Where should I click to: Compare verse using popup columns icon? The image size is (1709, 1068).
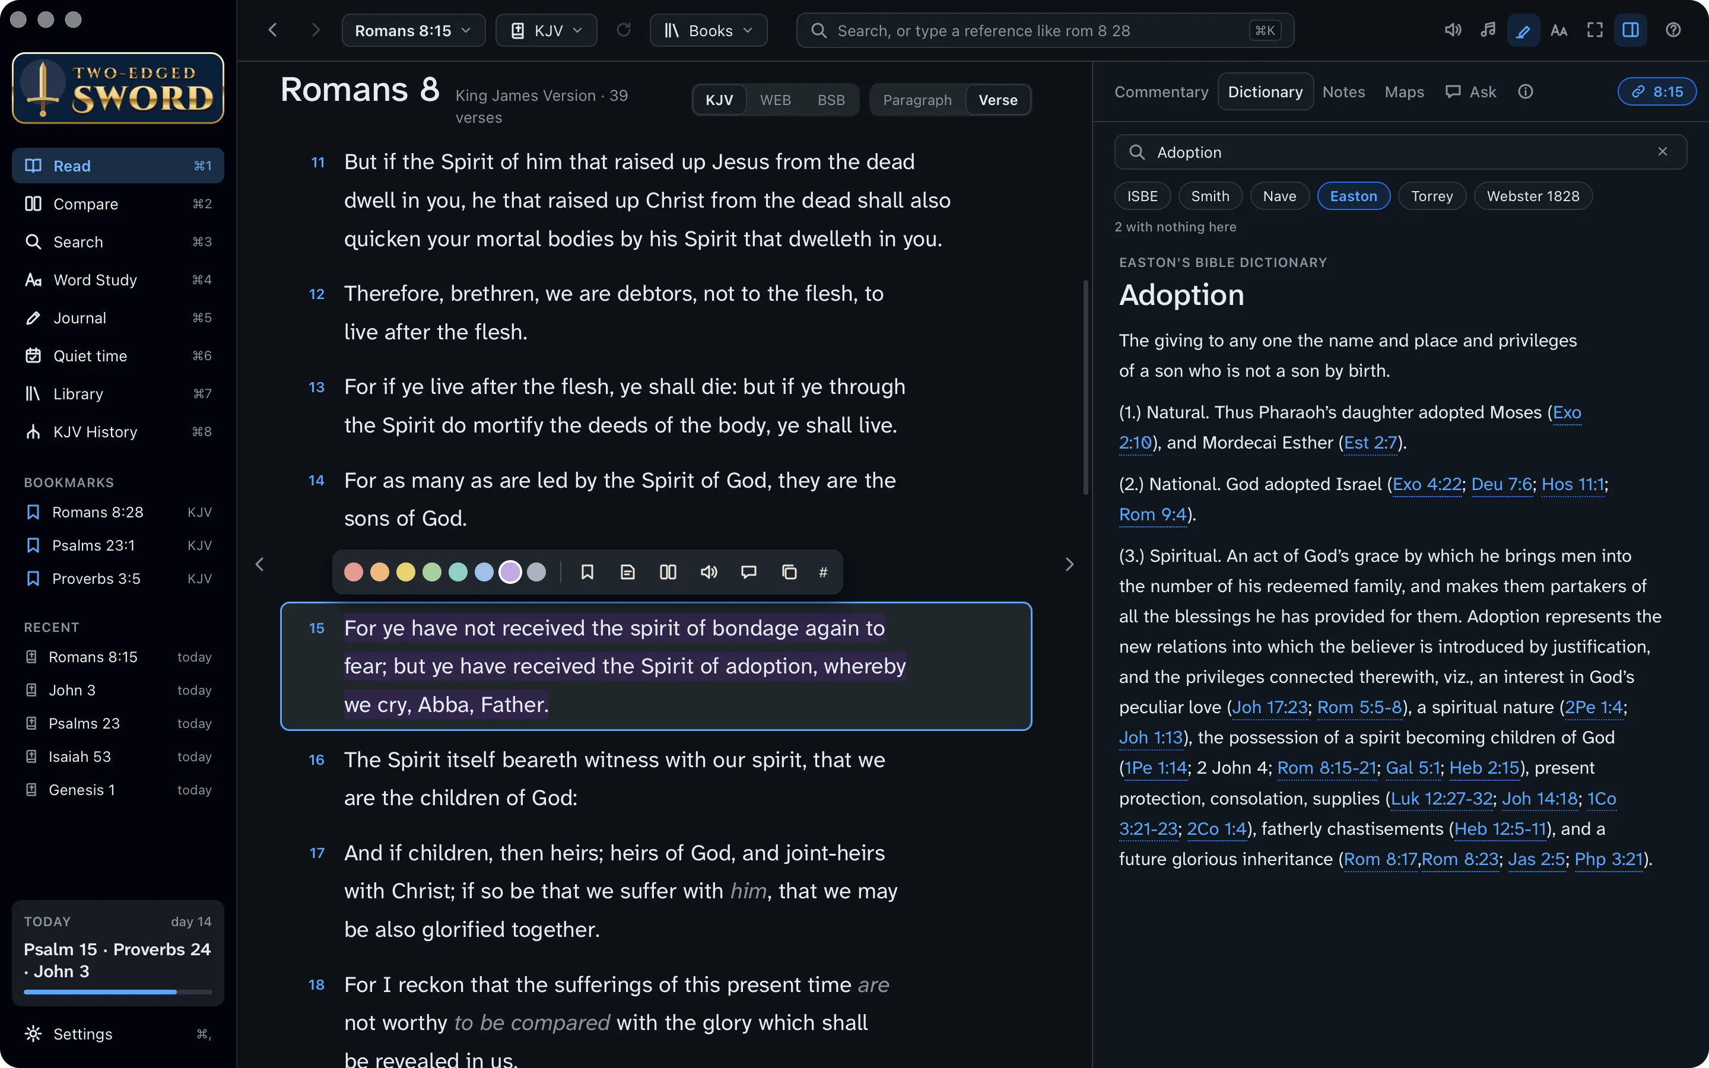click(668, 572)
